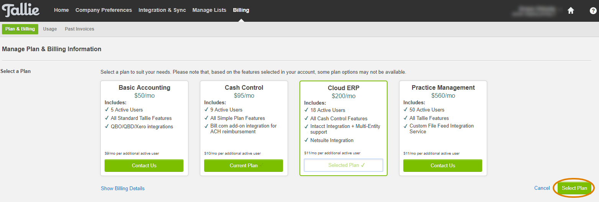The image size is (599, 202).
Task: Open the help question mark icon
Action: click(593, 11)
